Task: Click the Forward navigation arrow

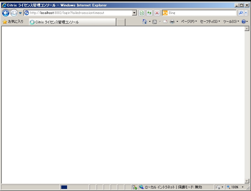Action: pos(13,13)
